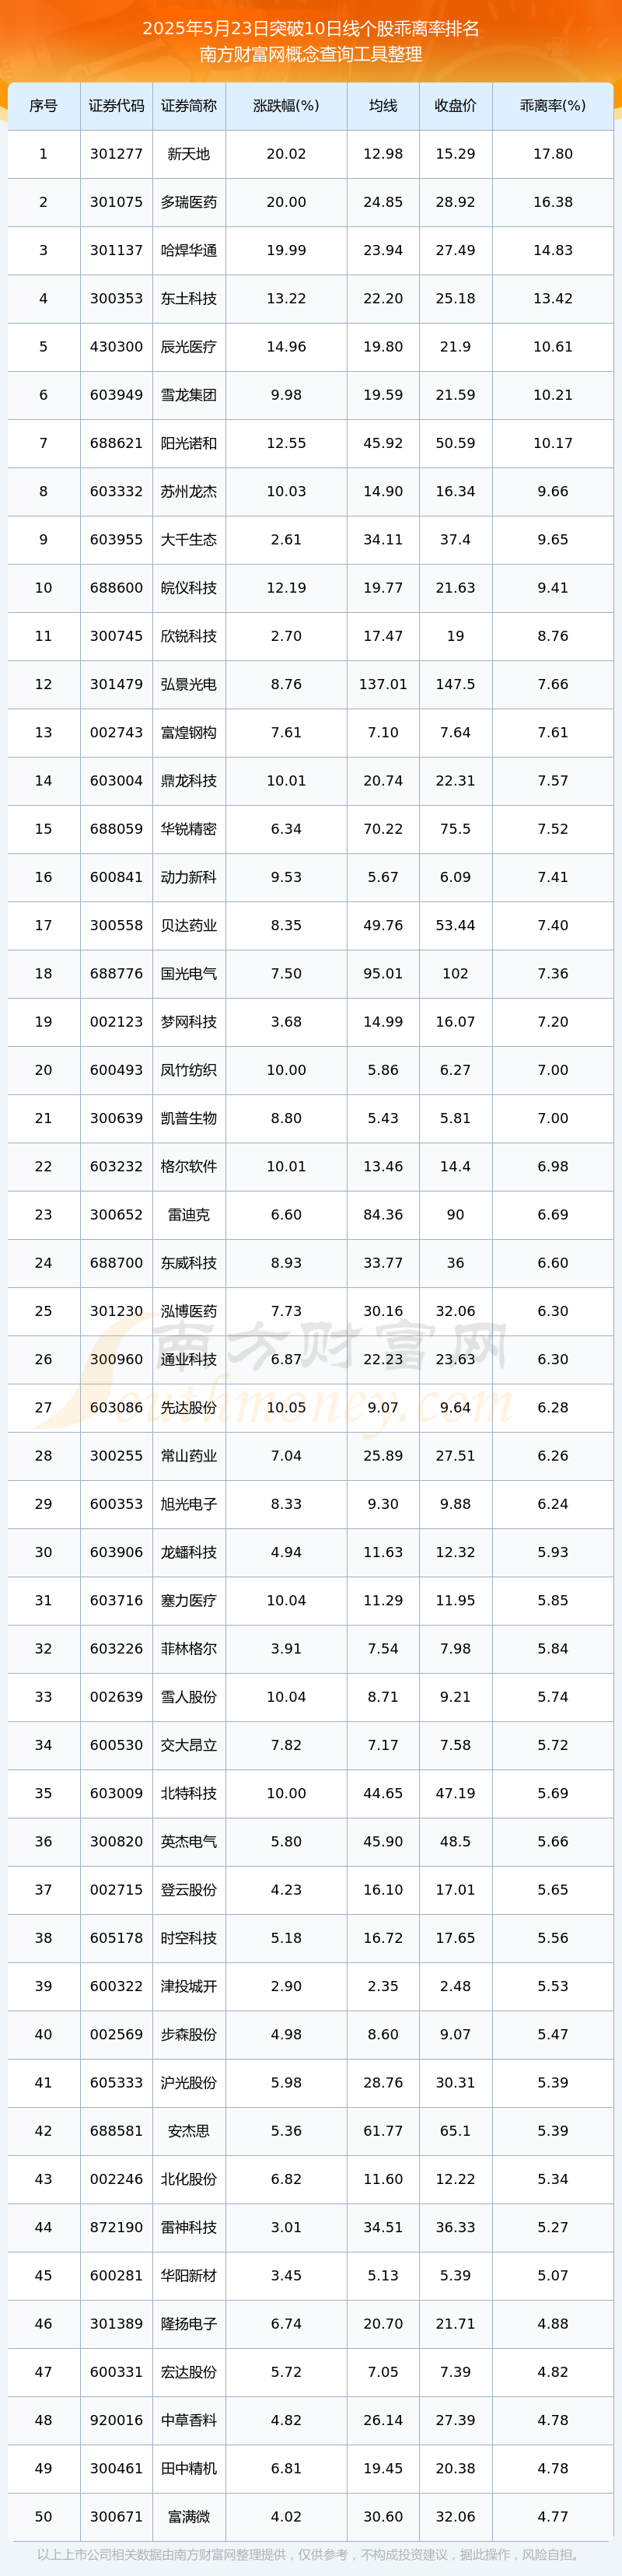This screenshot has width=622, height=2576.
Task: Click stock name 哈焊华通
Action: [x=189, y=250]
